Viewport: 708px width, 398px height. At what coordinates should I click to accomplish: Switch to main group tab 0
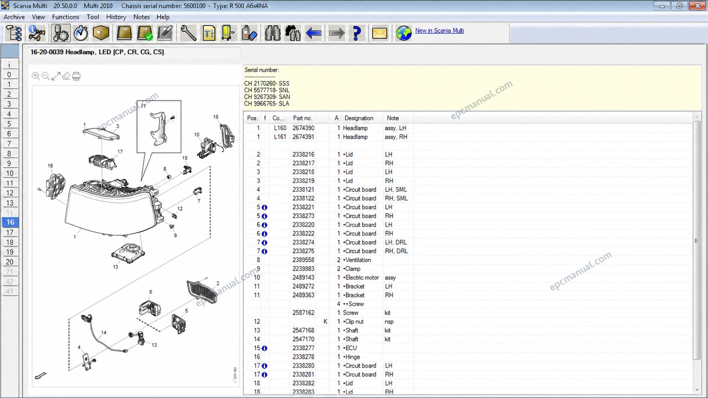pos(10,75)
